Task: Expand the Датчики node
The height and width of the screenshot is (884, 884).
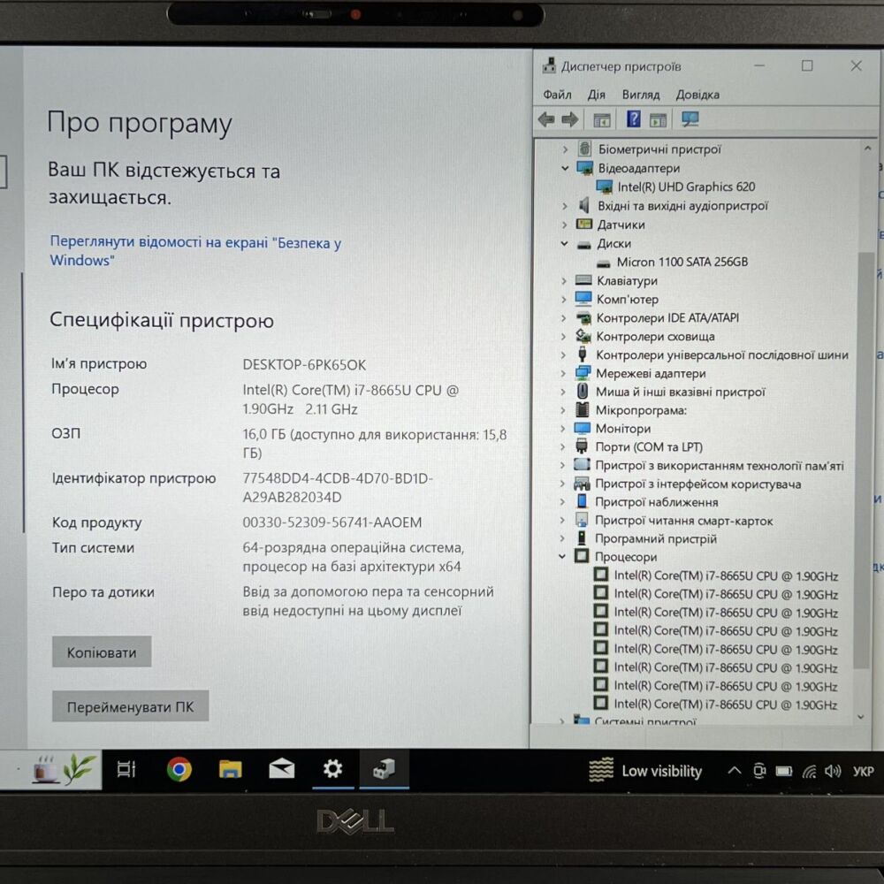Action: click(x=564, y=225)
